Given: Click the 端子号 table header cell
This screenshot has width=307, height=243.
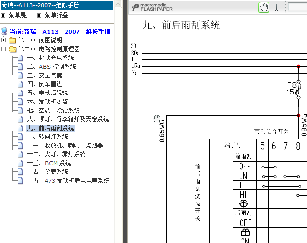Looking at the screenshot, I should 233,146.
